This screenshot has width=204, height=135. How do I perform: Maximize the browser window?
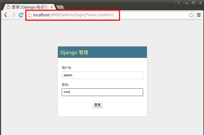pyautogui.click(x=193, y=3)
